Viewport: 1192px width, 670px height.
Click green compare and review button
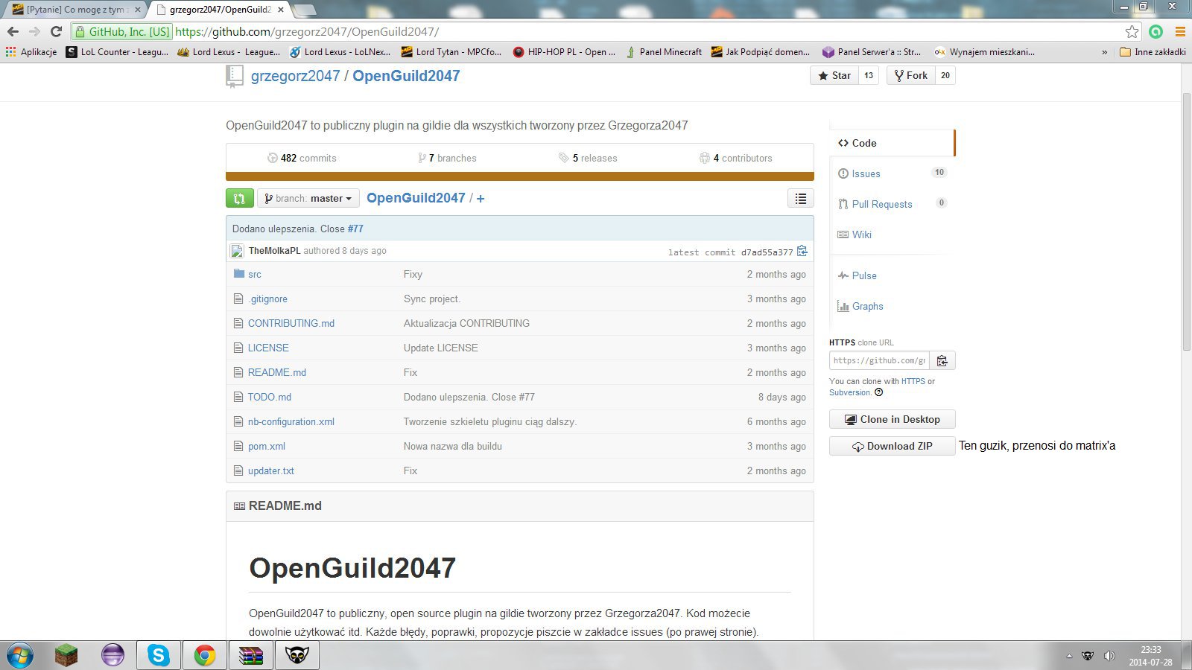(239, 198)
